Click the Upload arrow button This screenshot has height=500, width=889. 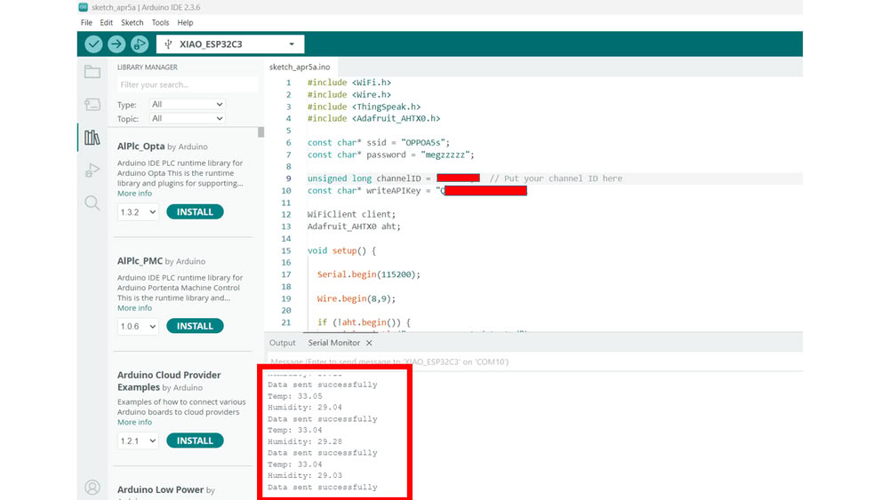tap(116, 44)
